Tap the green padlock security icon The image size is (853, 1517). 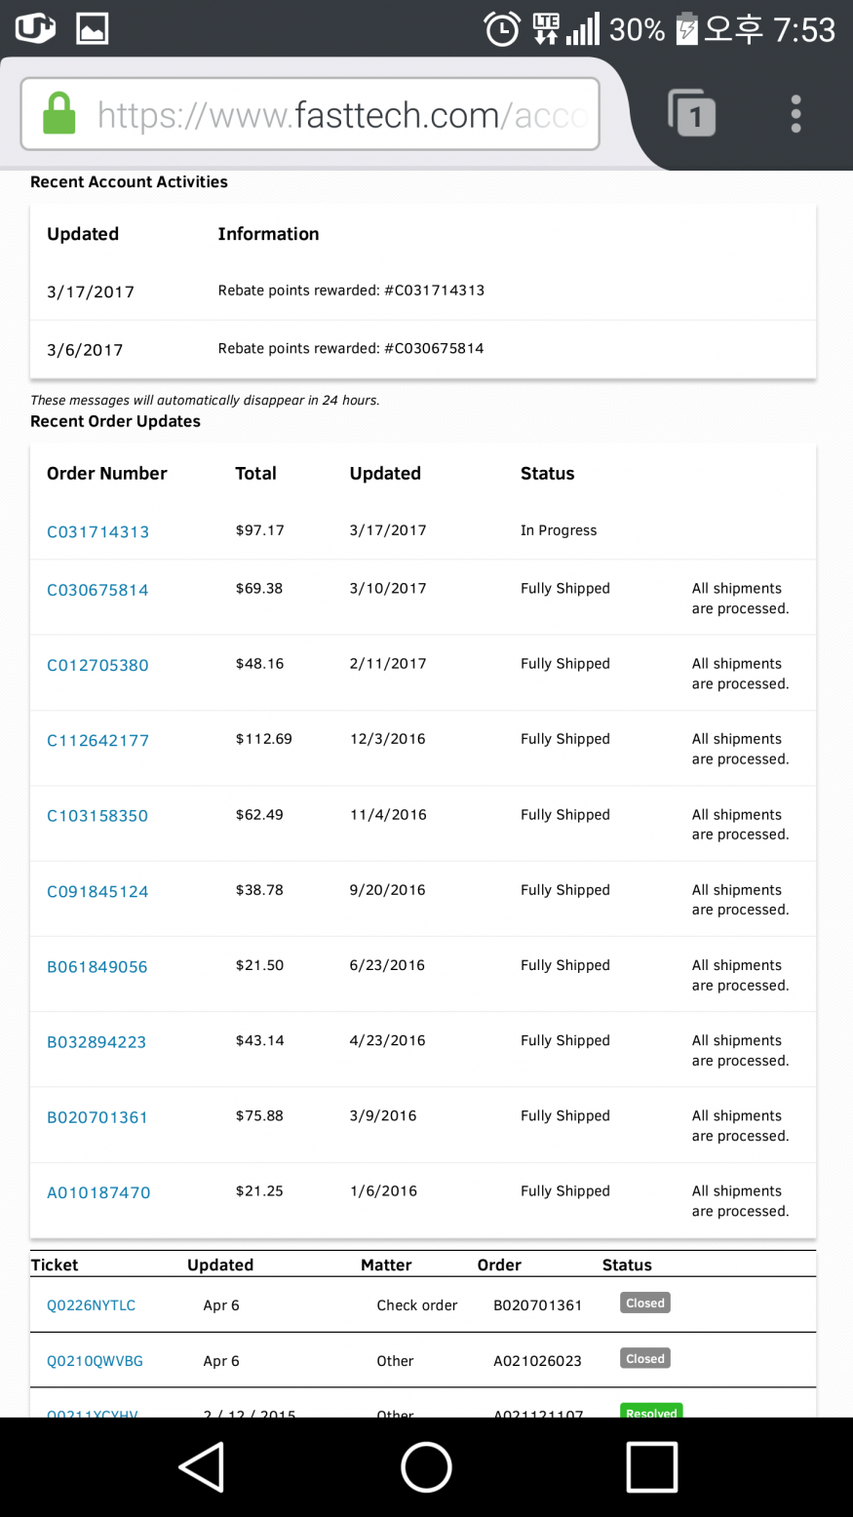tap(58, 114)
